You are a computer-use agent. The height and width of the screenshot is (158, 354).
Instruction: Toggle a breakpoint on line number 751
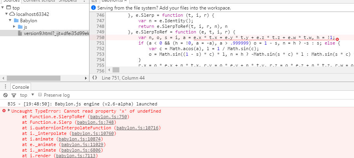coord(101,43)
